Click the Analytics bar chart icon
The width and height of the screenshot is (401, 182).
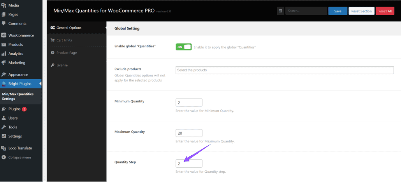click(x=4, y=54)
